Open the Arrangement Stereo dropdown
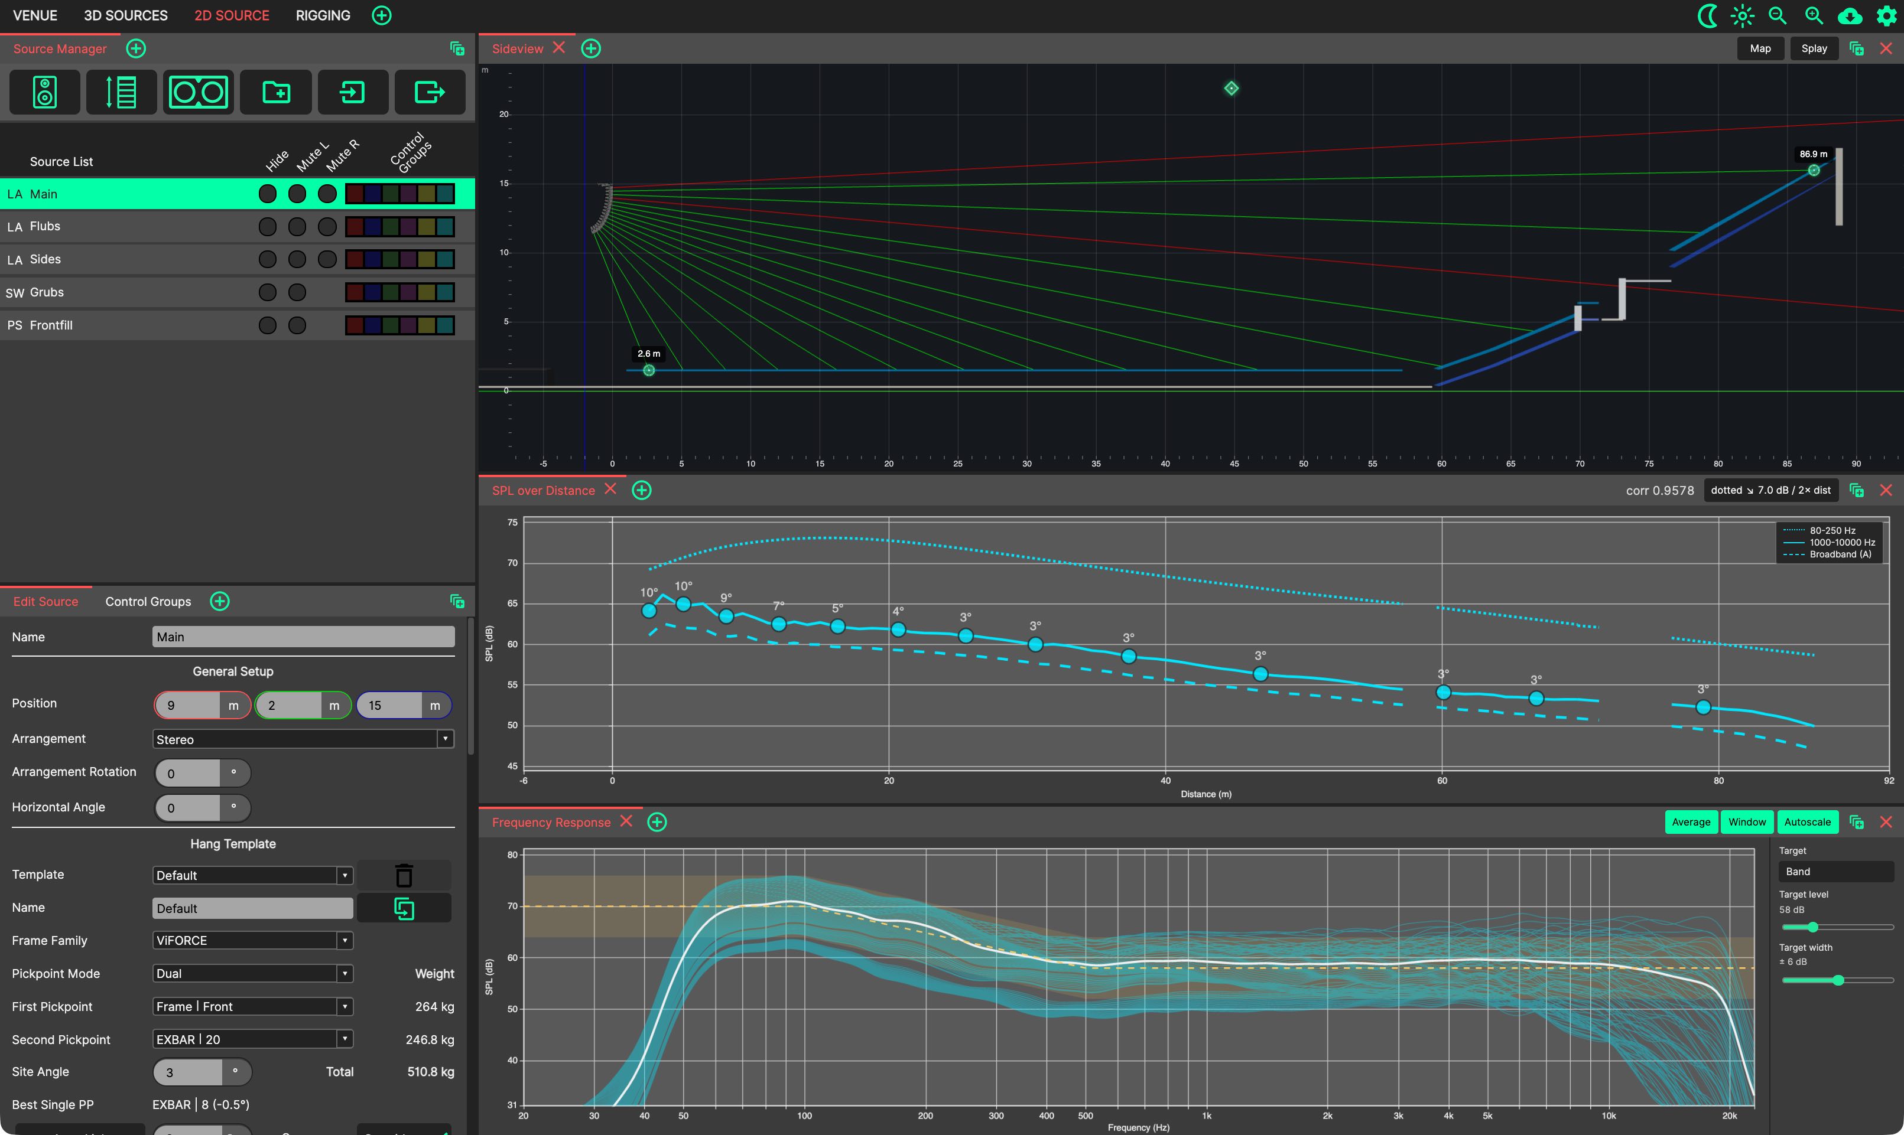 click(x=303, y=739)
